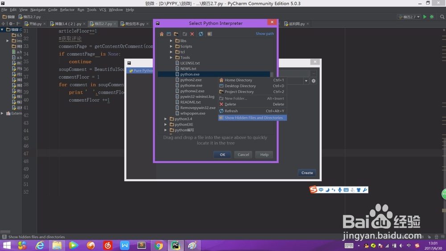Open File Explorer from taskbar
The height and width of the screenshot is (251, 446).
pos(57,245)
